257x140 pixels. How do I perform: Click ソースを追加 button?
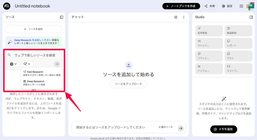tap(34, 29)
